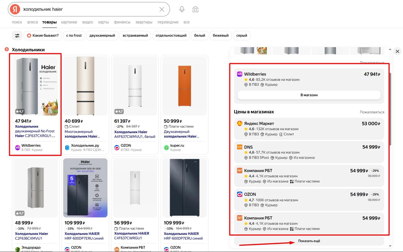The height and width of the screenshot is (252, 403).
Task: Click Wildberries icon under first product card
Action: coord(18,148)
